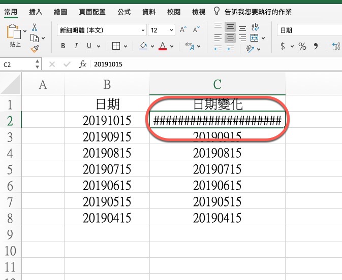Toggle Underline formatting
The height and width of the screenshot is (280, 342).
89,46
